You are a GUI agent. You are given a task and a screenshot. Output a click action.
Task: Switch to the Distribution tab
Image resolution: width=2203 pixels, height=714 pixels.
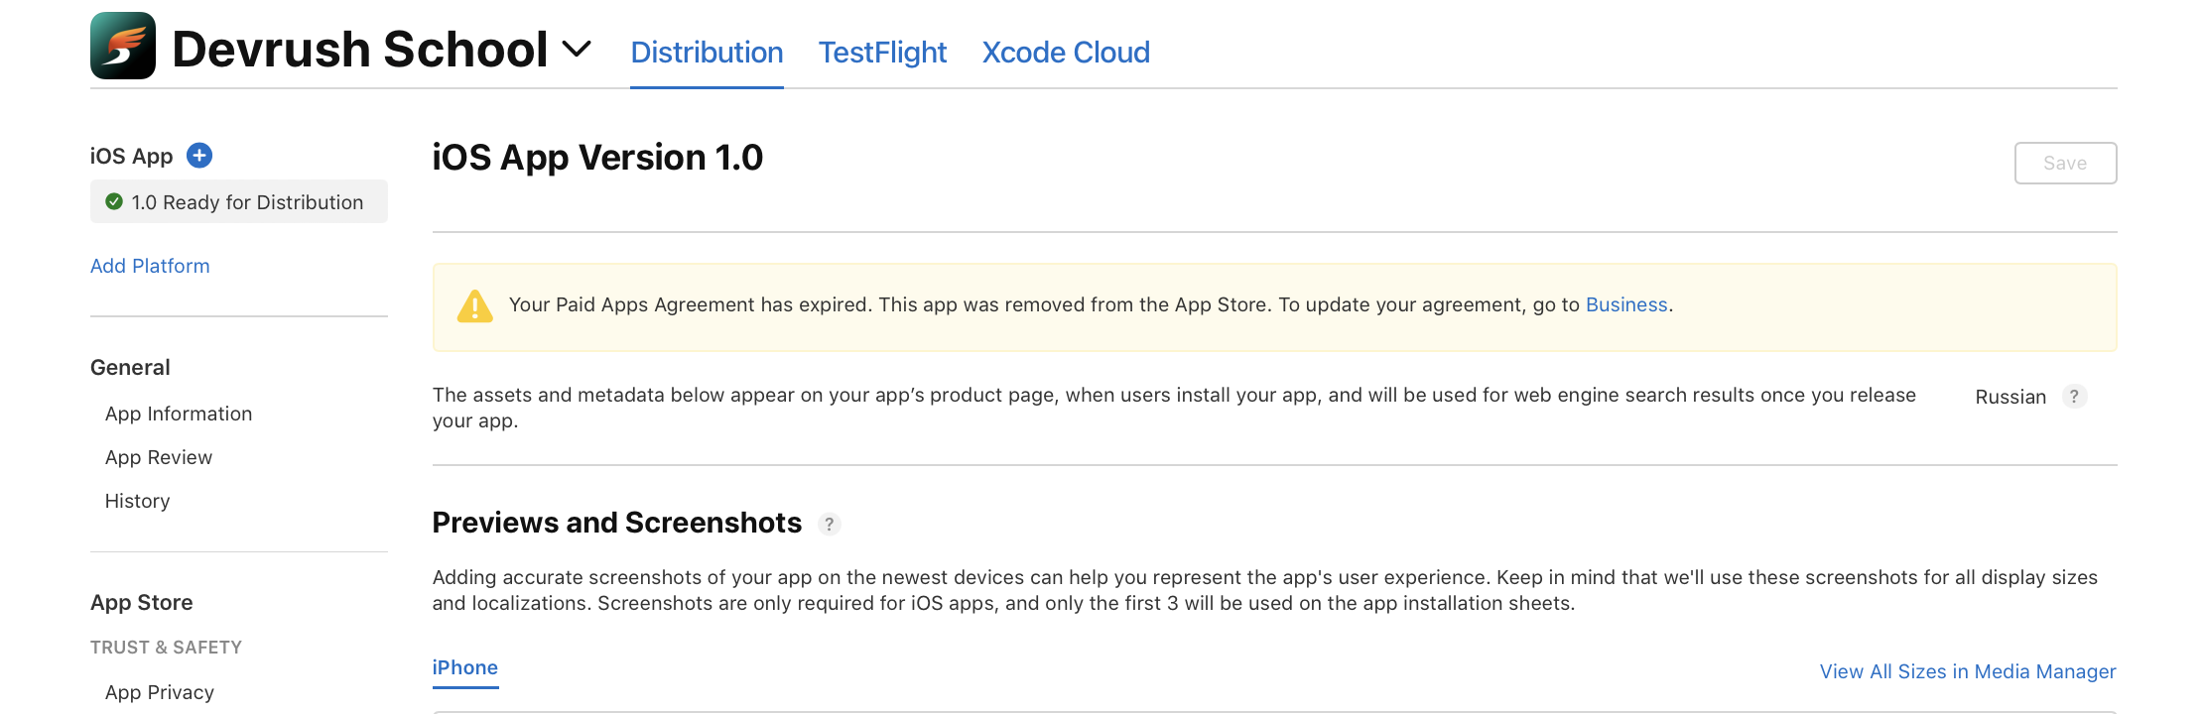tap(707, 53)
